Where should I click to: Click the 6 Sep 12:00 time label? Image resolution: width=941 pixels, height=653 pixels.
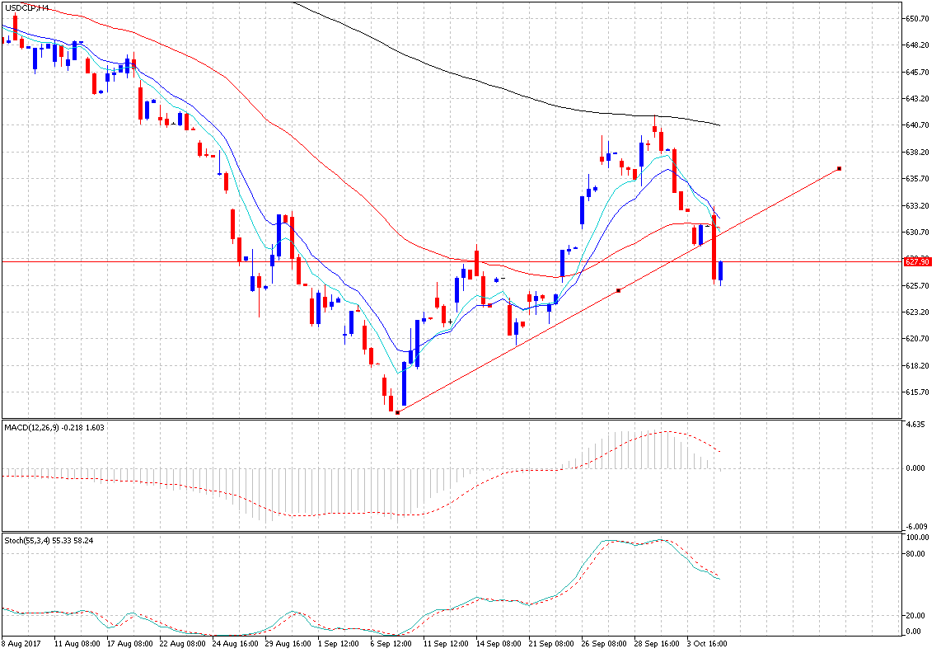[391, 644]
